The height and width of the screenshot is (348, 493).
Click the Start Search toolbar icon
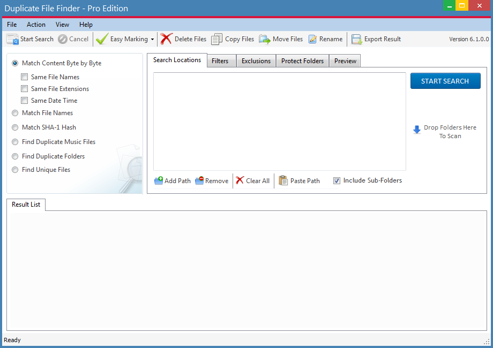[x=12, y=39]
